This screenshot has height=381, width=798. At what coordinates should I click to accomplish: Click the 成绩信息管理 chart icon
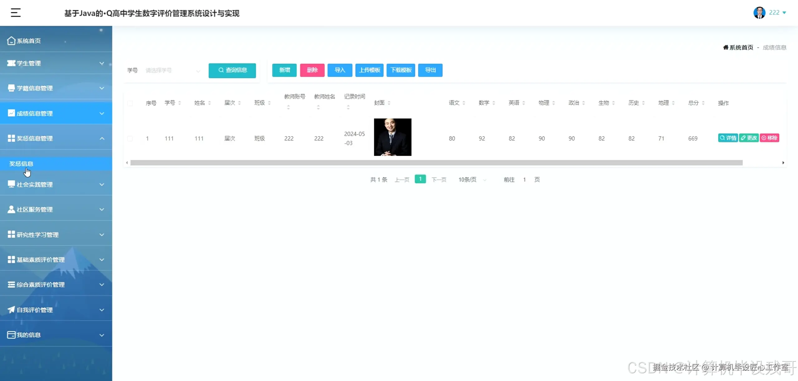click(11, 113)
